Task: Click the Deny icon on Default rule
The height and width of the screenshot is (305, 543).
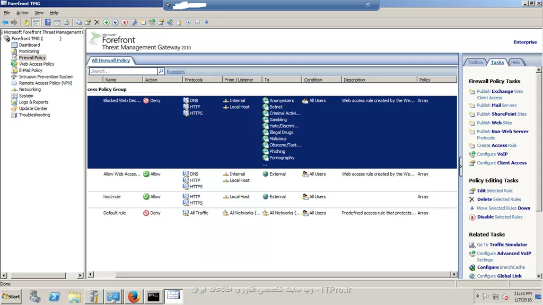Action: (x=146, y=213)
